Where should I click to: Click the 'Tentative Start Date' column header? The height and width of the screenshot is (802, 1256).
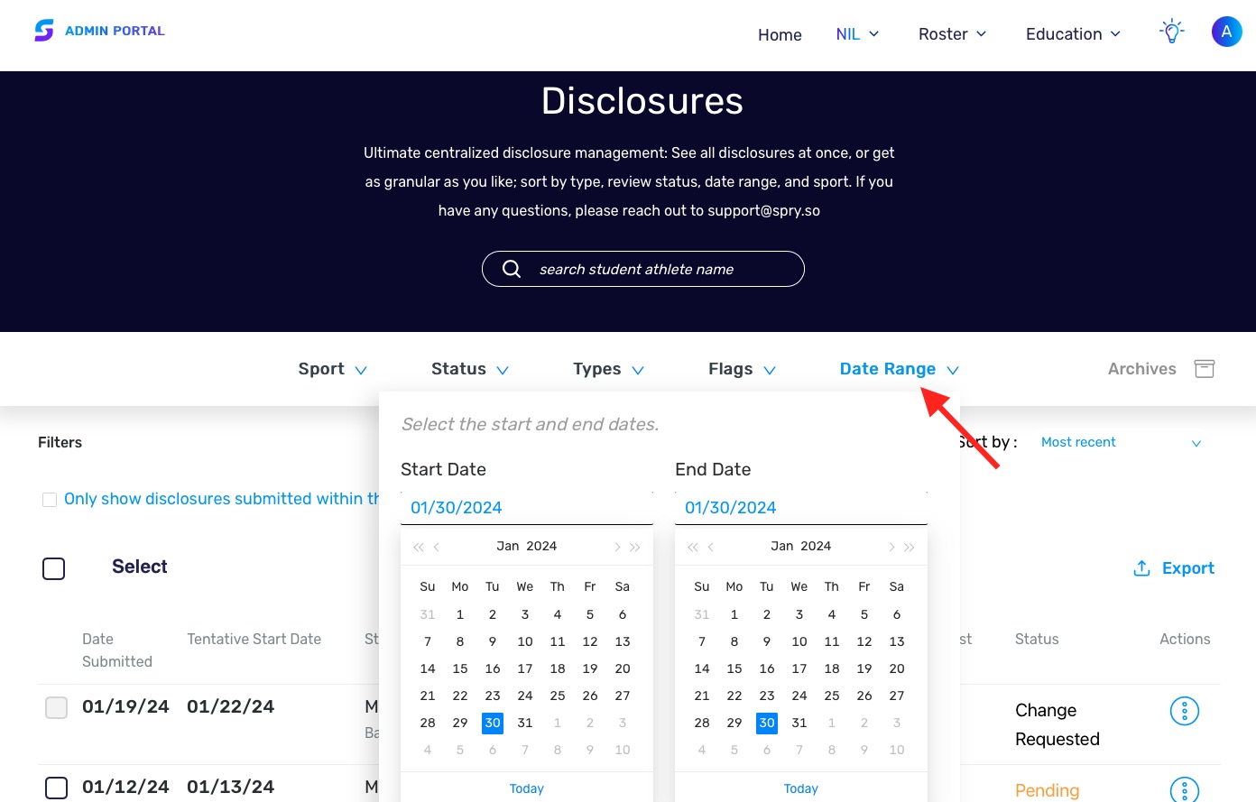click(254, 639)
